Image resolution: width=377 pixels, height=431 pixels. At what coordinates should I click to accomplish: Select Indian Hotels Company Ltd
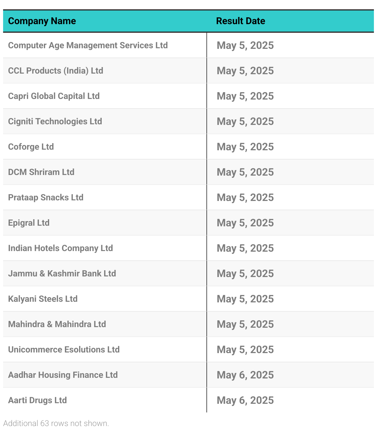(x=61, y=248)
